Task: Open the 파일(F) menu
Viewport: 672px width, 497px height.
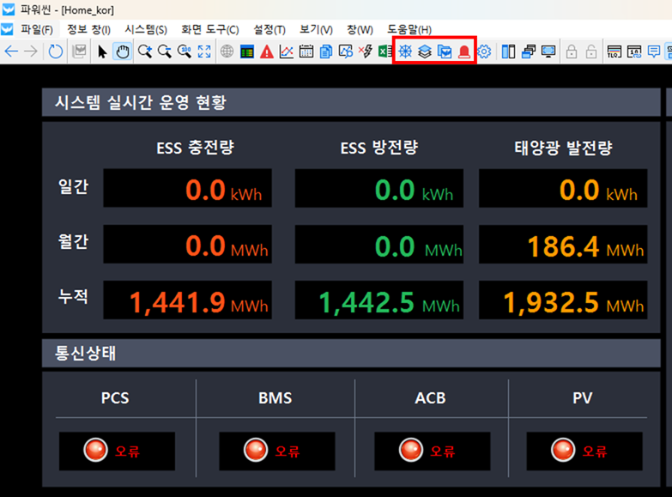Action: pyautogui.click(x=36, y=29)
